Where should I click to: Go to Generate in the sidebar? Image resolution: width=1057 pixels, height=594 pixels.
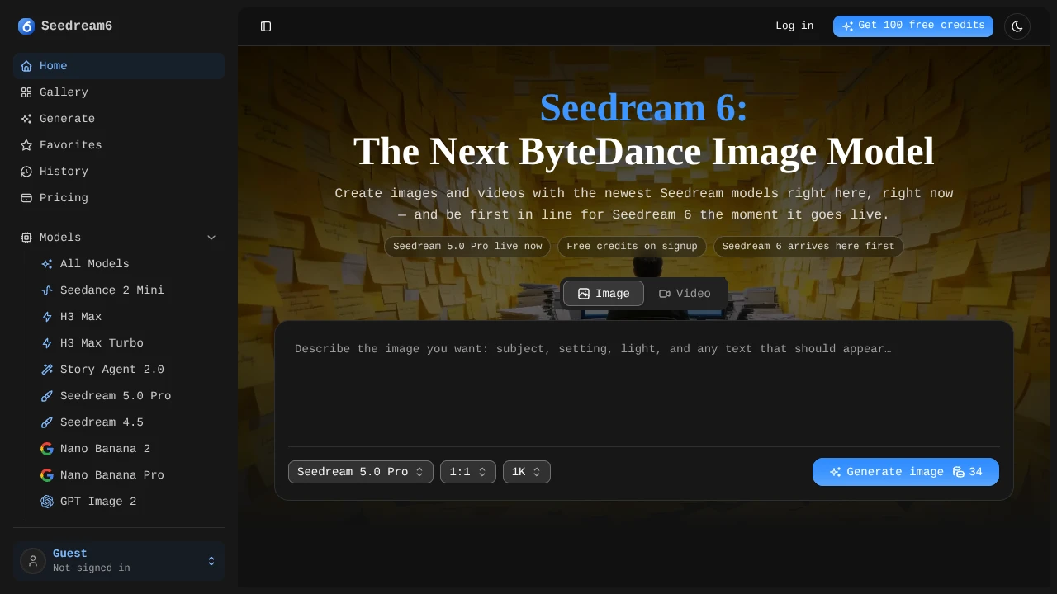point(119,119)
